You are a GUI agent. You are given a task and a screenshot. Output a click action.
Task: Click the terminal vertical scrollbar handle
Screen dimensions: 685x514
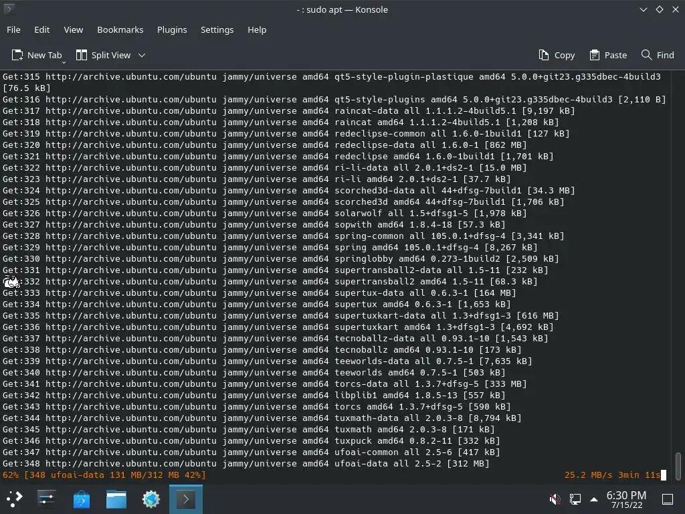click(678, 466)
